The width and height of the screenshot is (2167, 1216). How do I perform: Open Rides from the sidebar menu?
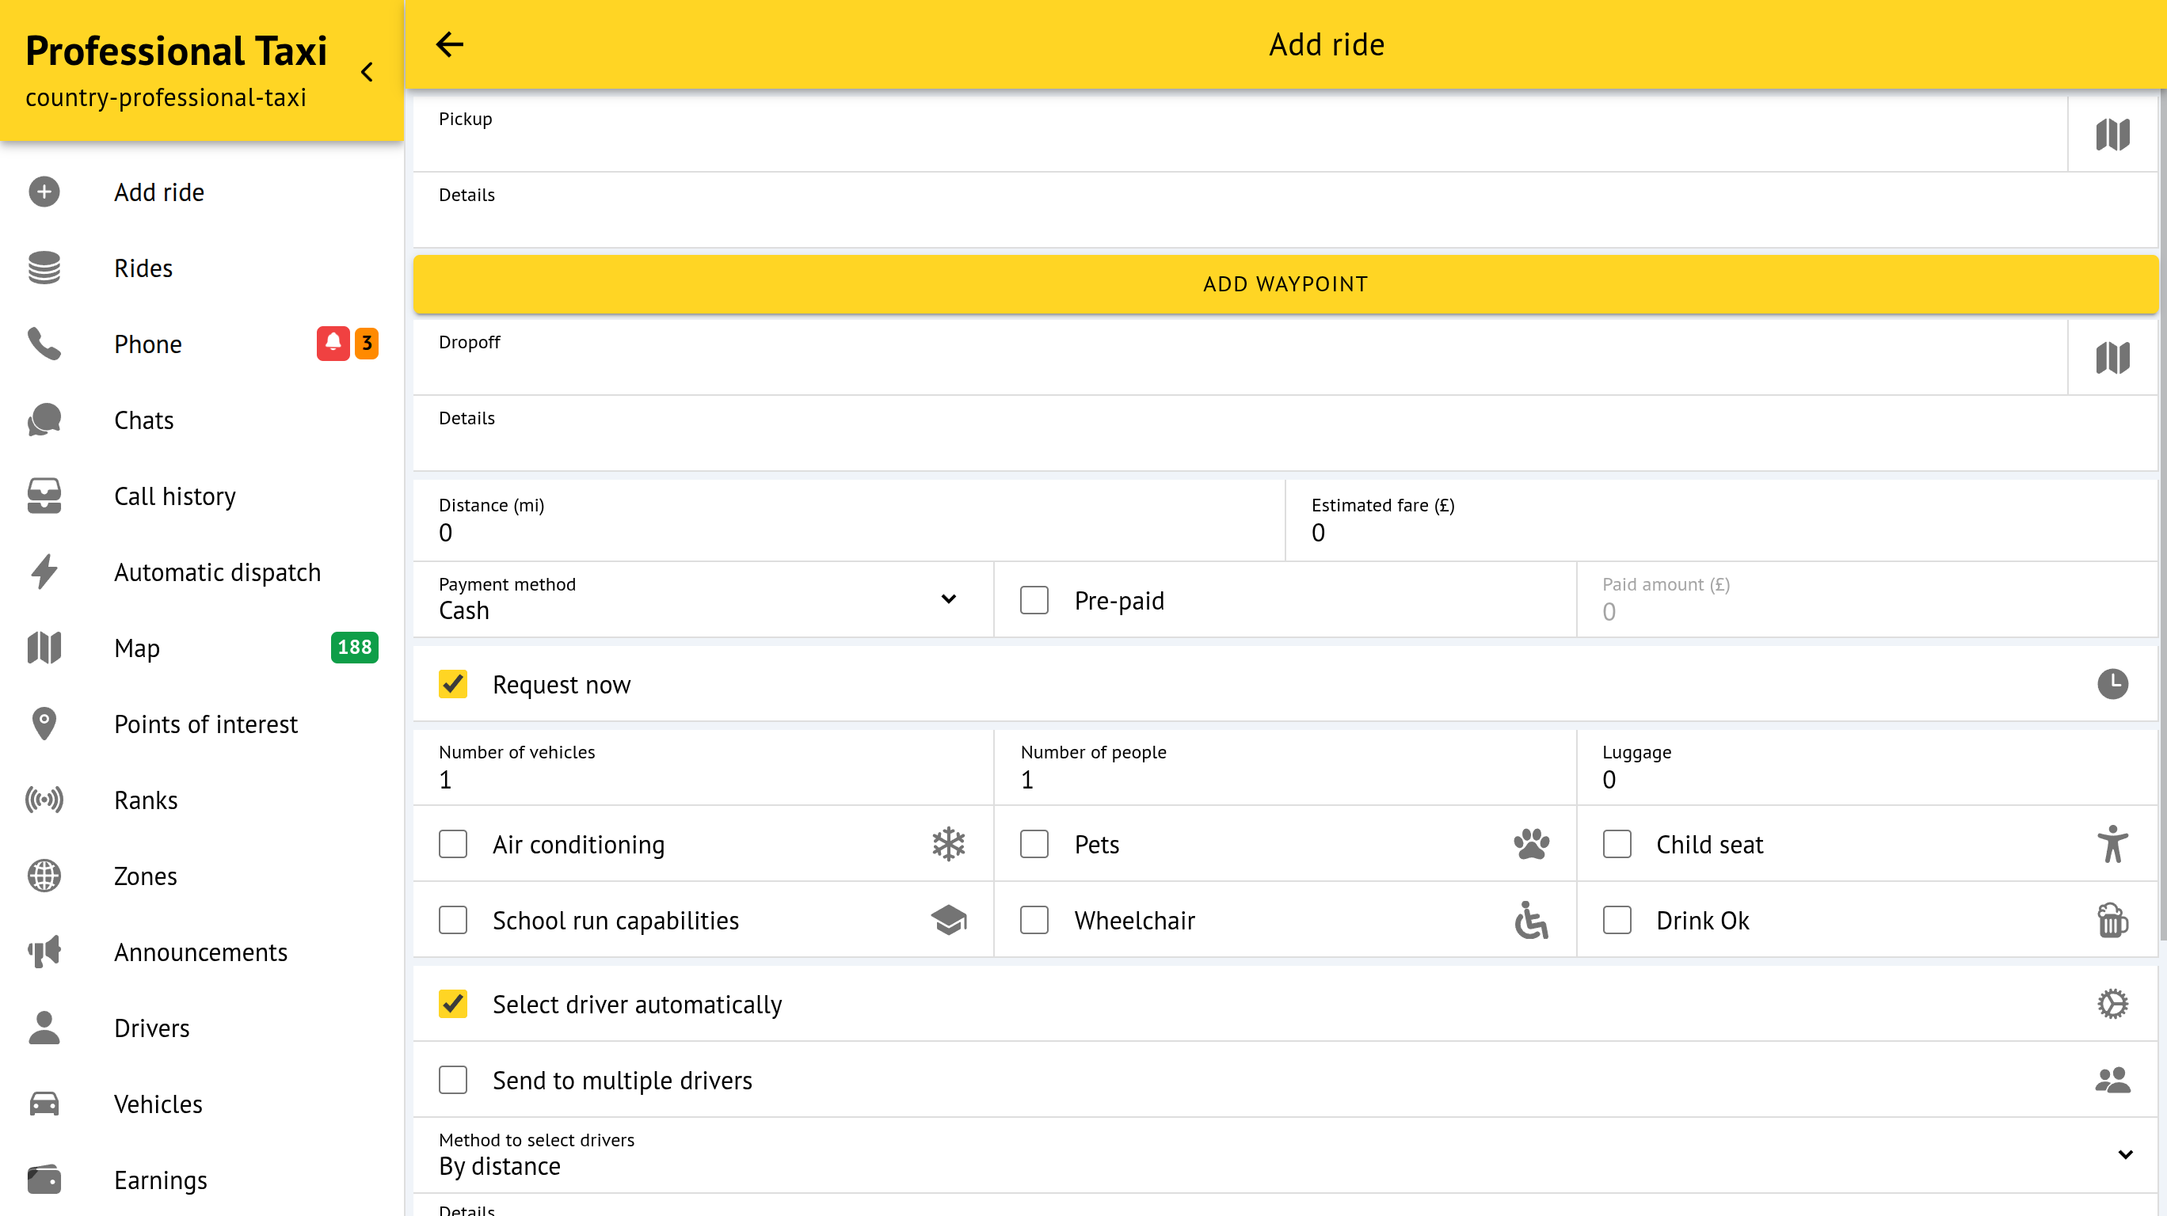coord(143,268)
